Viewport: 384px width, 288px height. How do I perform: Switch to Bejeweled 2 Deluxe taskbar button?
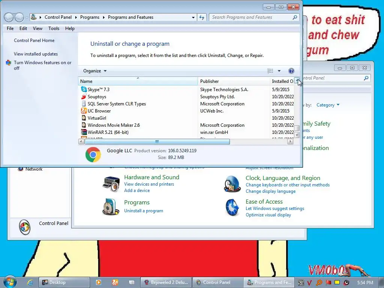pyautogui.click(x=166, y=282)
